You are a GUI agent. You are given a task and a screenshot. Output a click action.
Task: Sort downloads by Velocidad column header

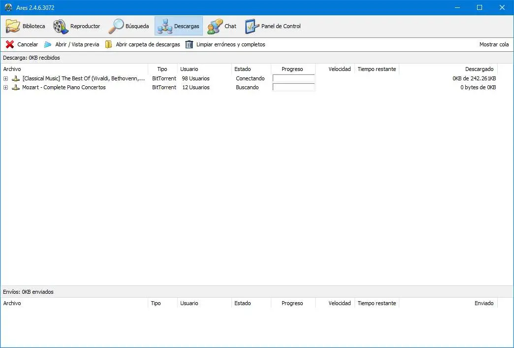[335, 69]
